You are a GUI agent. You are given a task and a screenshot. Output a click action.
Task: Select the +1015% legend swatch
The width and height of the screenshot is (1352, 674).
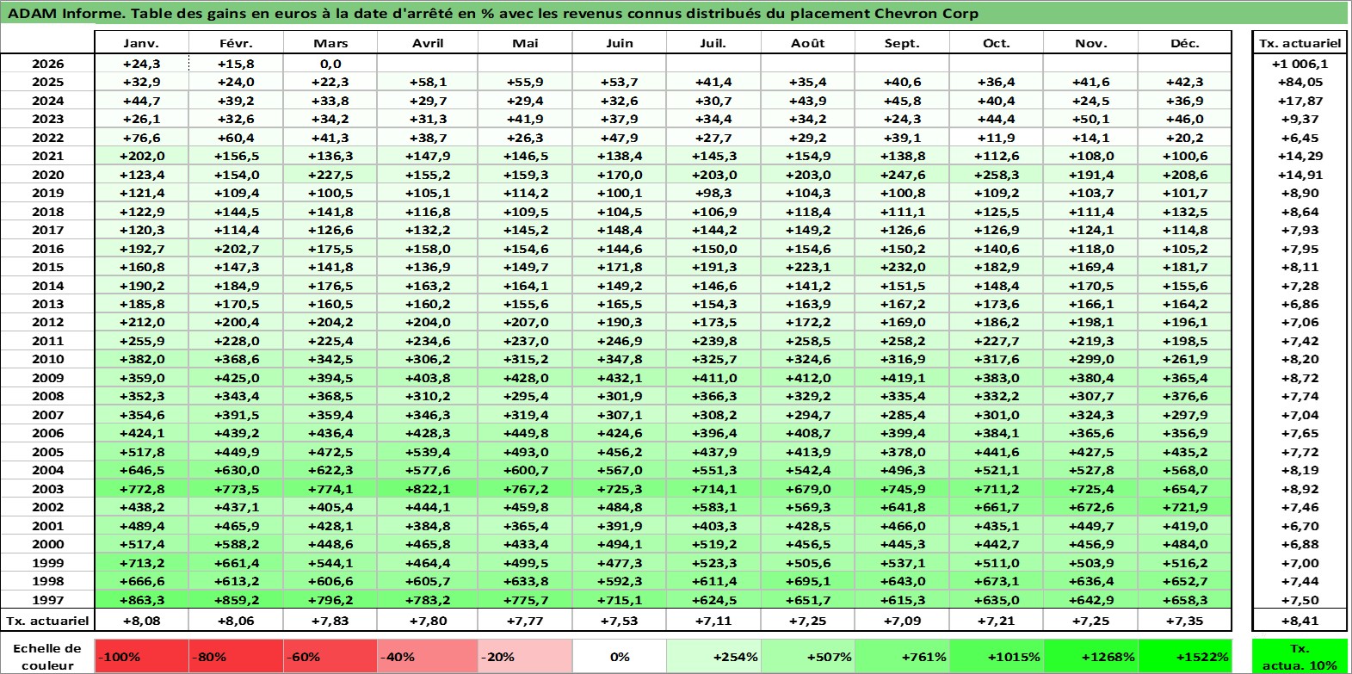point(997,657)
